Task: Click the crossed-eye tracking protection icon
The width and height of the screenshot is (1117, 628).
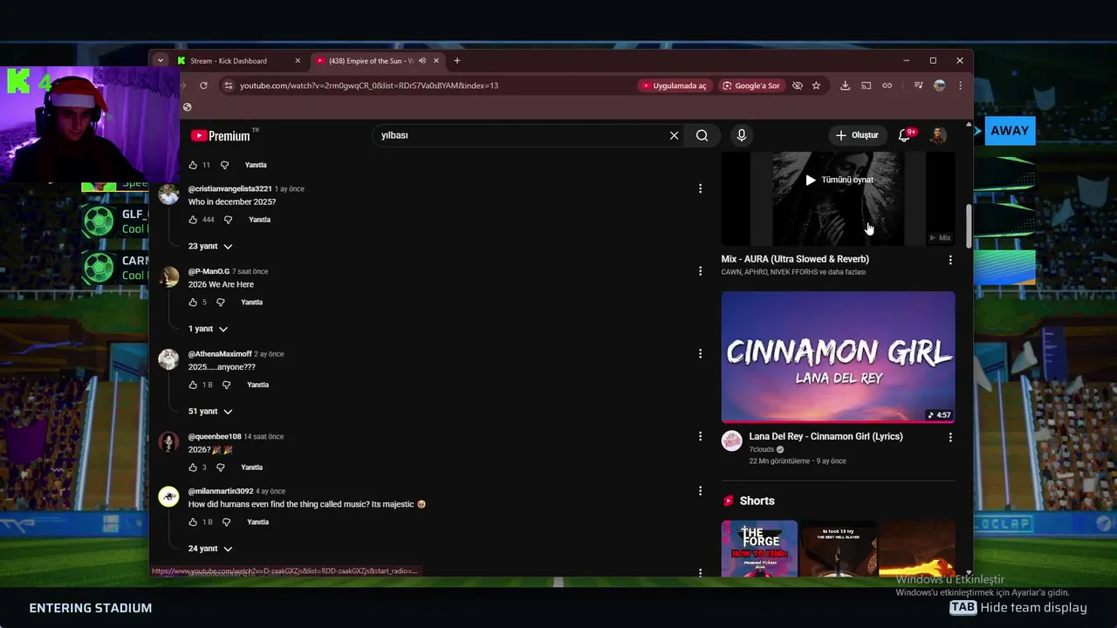Action: pyautogui.click(x=797, y=85)
